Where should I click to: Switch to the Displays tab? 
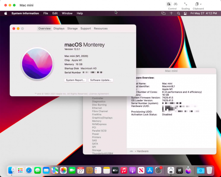[59, 28]
